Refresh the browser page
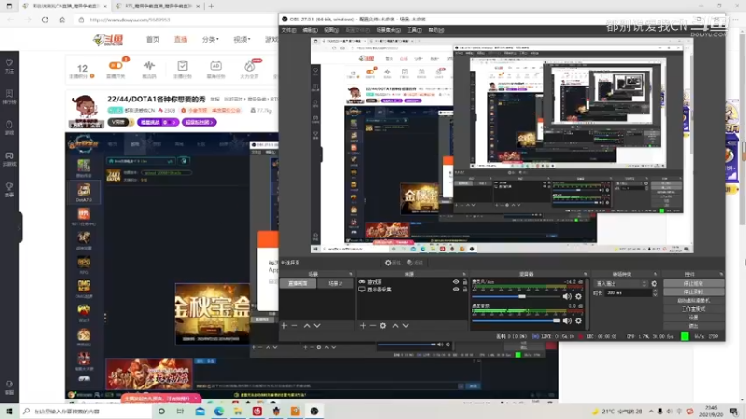 45,20
